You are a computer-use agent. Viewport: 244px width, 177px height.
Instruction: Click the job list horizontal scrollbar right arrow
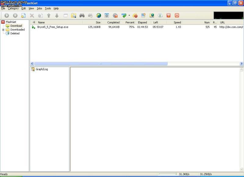(x=242, y=63)
